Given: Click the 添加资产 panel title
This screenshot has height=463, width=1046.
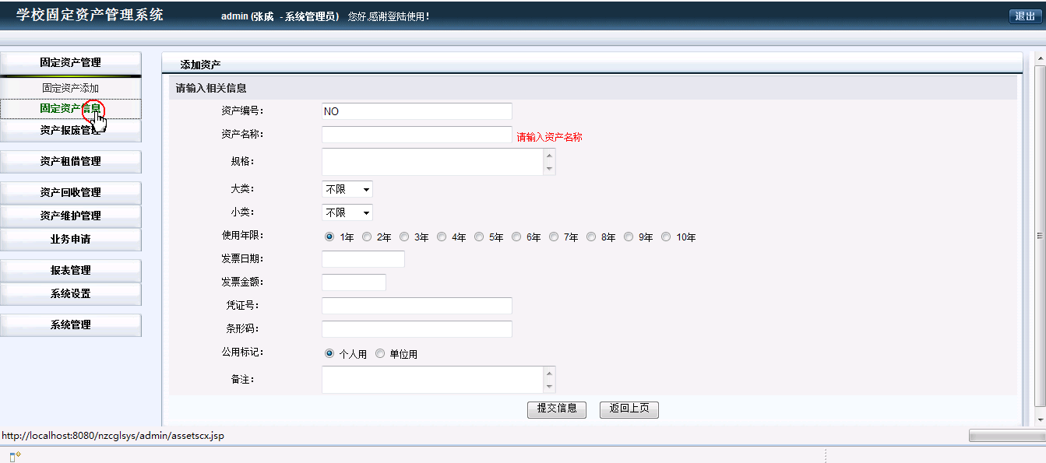Looking at the screenshot, I should tap(200, 65).
